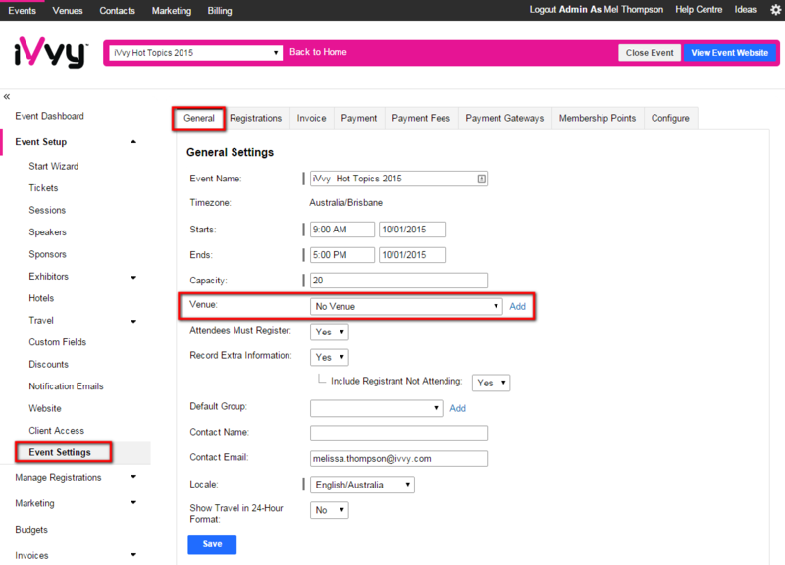
Task: Collapse the Event Setup section arrow
Action: coord(133,142)
